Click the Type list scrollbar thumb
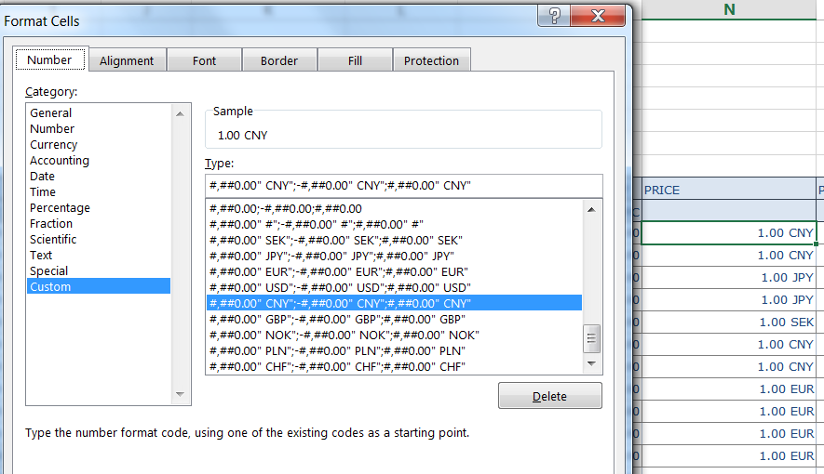 coord(591,338)
